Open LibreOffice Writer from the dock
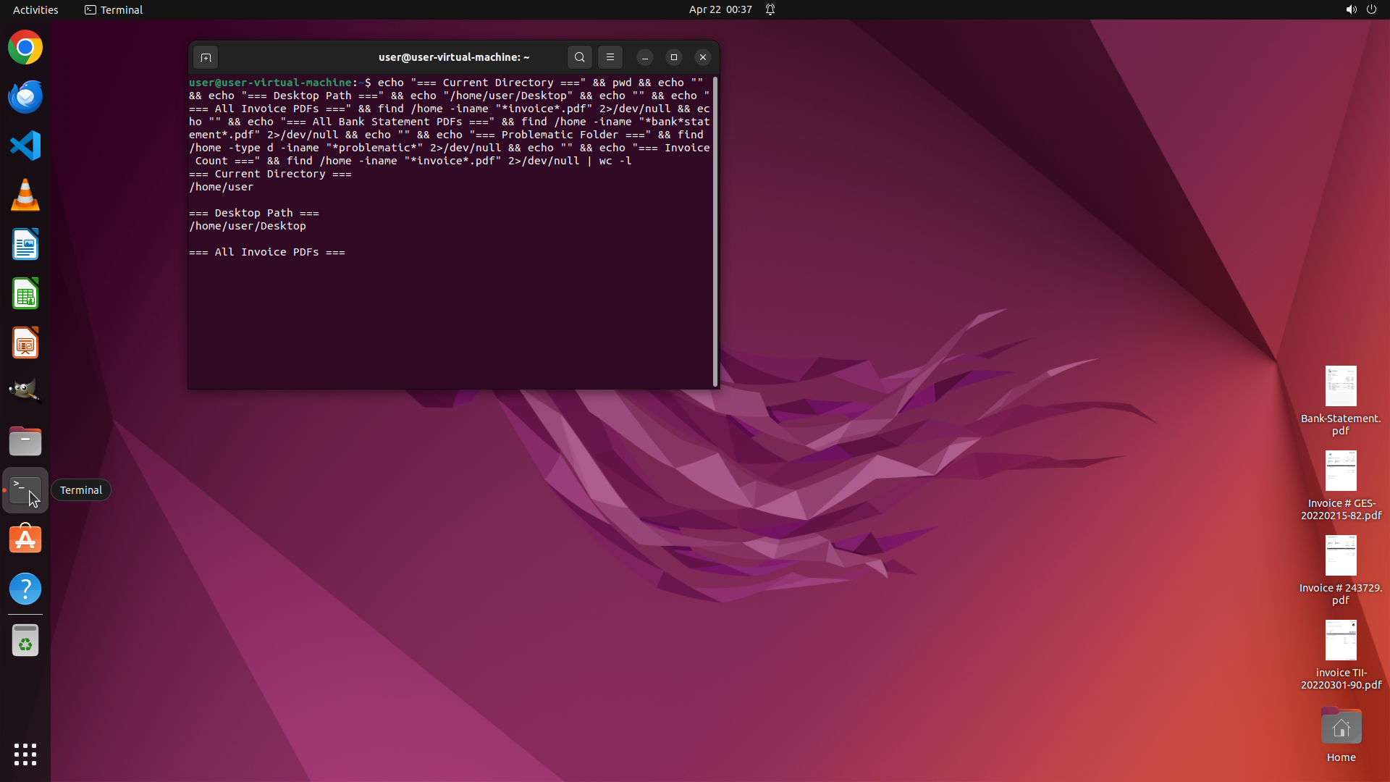Screen dimensions: 1390x782 click(x=25, y=245)
